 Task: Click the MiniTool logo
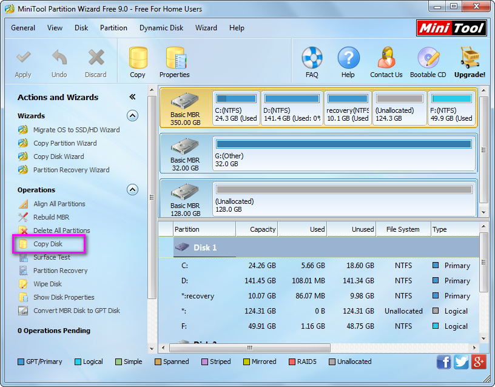451,28
